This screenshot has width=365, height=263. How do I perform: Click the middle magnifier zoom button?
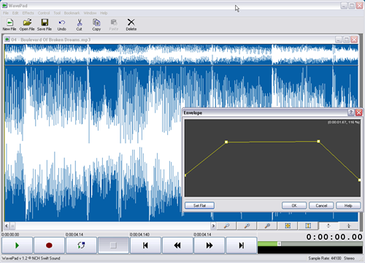[247, 226]
